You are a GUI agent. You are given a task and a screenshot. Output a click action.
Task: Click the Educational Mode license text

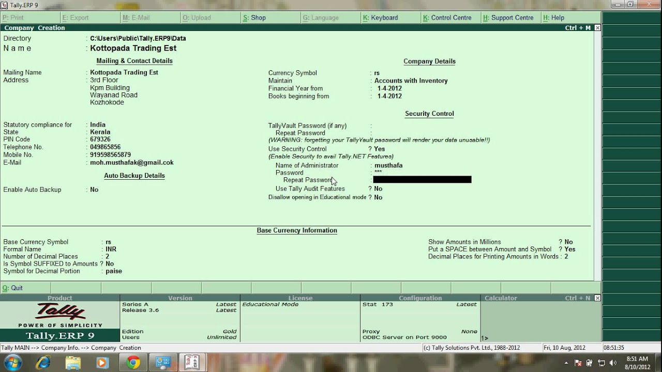coord(270,304)
